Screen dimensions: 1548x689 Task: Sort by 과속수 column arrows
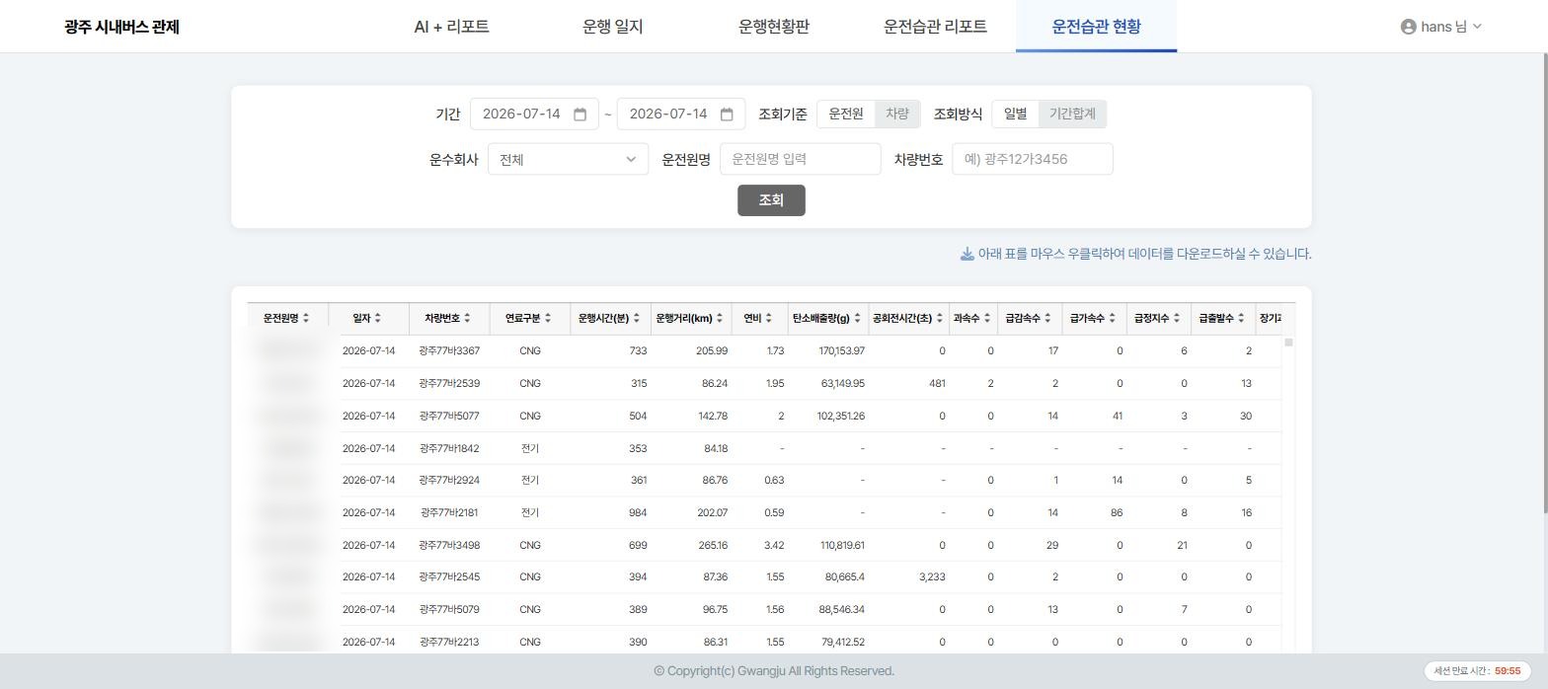click(x=986, y=318)
